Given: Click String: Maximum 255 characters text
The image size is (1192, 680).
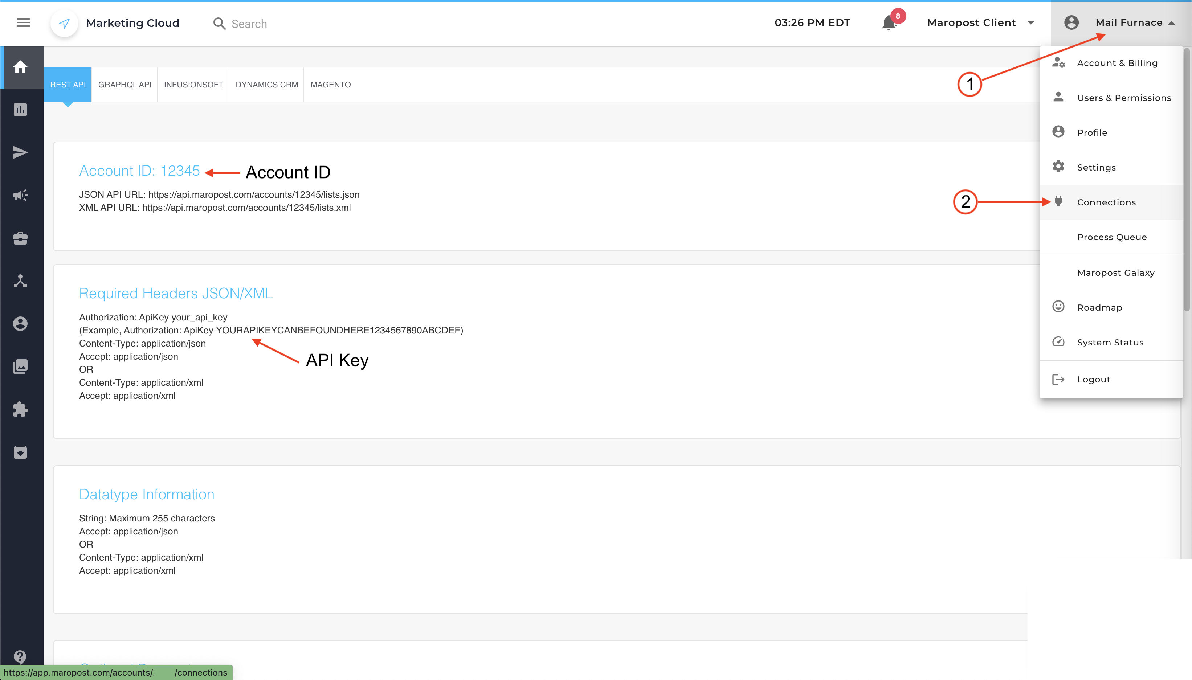Looking at the screenshot, I should point(147,518).
